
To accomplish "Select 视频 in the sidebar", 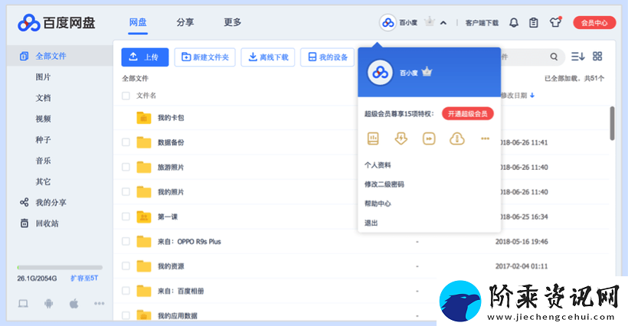I will (43, 119).
